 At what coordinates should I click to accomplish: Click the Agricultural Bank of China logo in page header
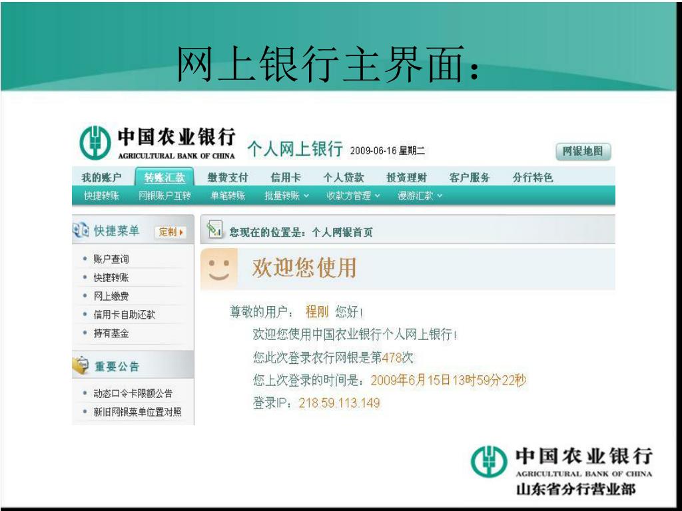[157, 143]
